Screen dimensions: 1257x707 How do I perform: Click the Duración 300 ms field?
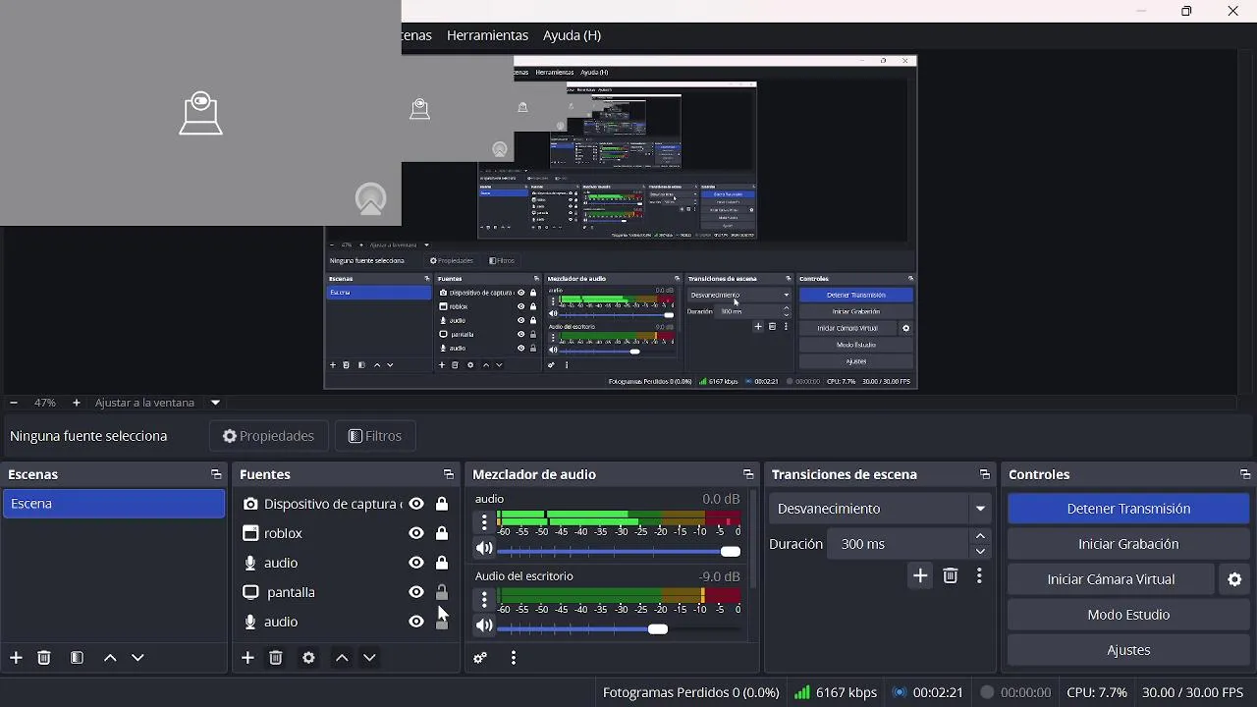pos(898,544)
